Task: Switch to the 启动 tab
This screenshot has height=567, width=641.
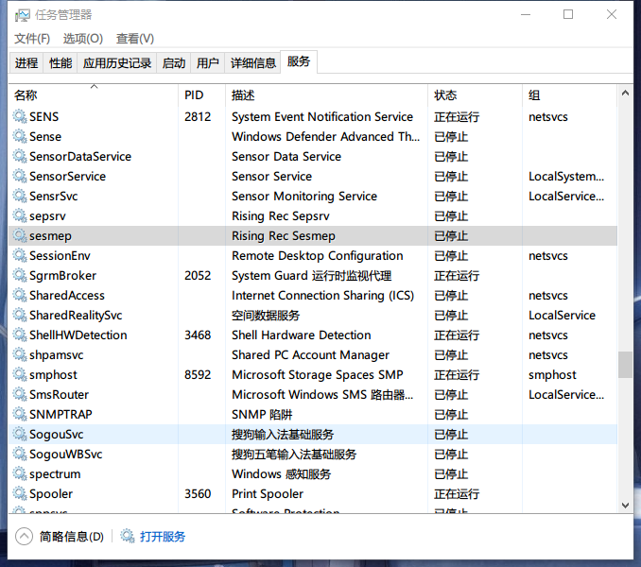Action: point(174,63)
